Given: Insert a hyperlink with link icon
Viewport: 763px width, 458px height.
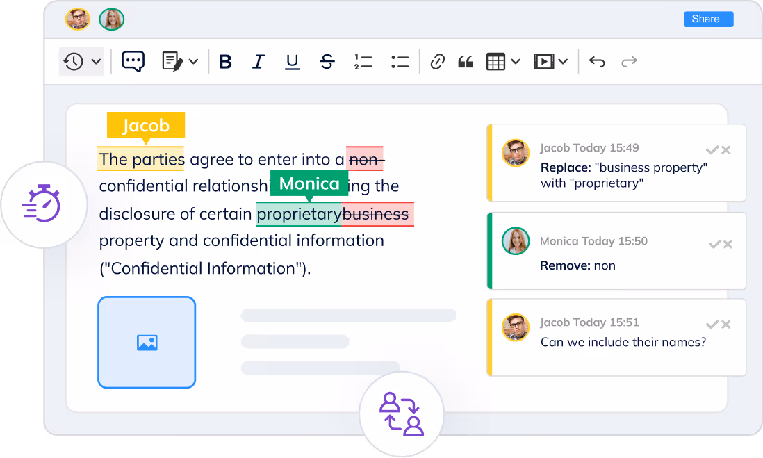Looking at the screenshot, I should [x=437, y=62].
